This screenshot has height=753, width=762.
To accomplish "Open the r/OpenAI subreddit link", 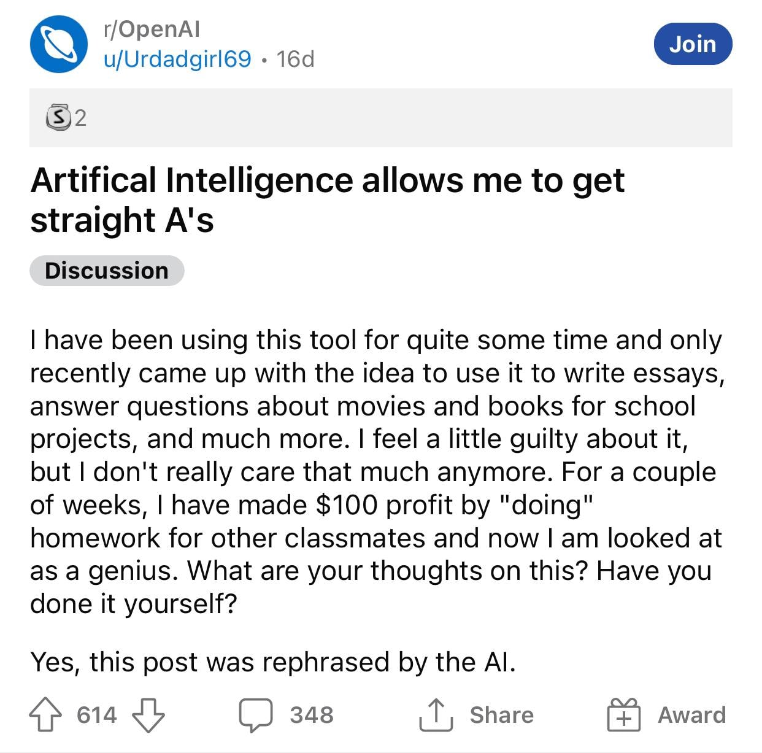I will 152,29.
